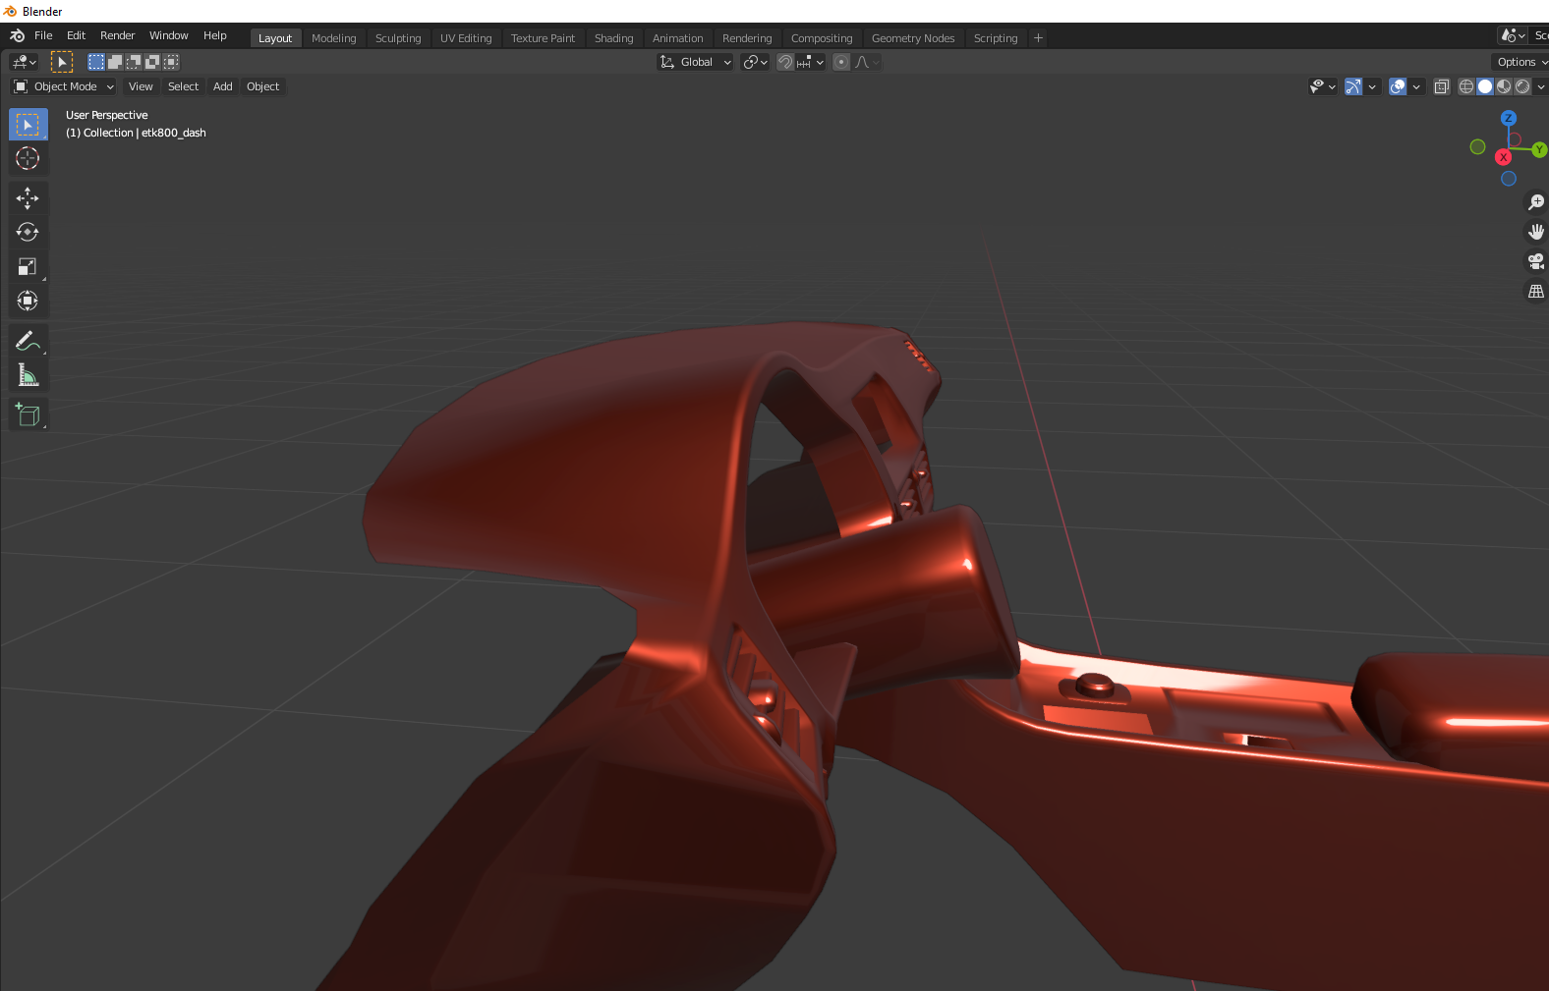Toggle snapping magnet
Viewport: 1549px width, 991px height.
click(785, 62)
